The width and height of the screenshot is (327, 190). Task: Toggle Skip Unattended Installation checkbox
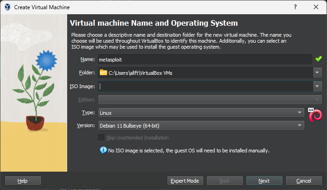(101, 137)
